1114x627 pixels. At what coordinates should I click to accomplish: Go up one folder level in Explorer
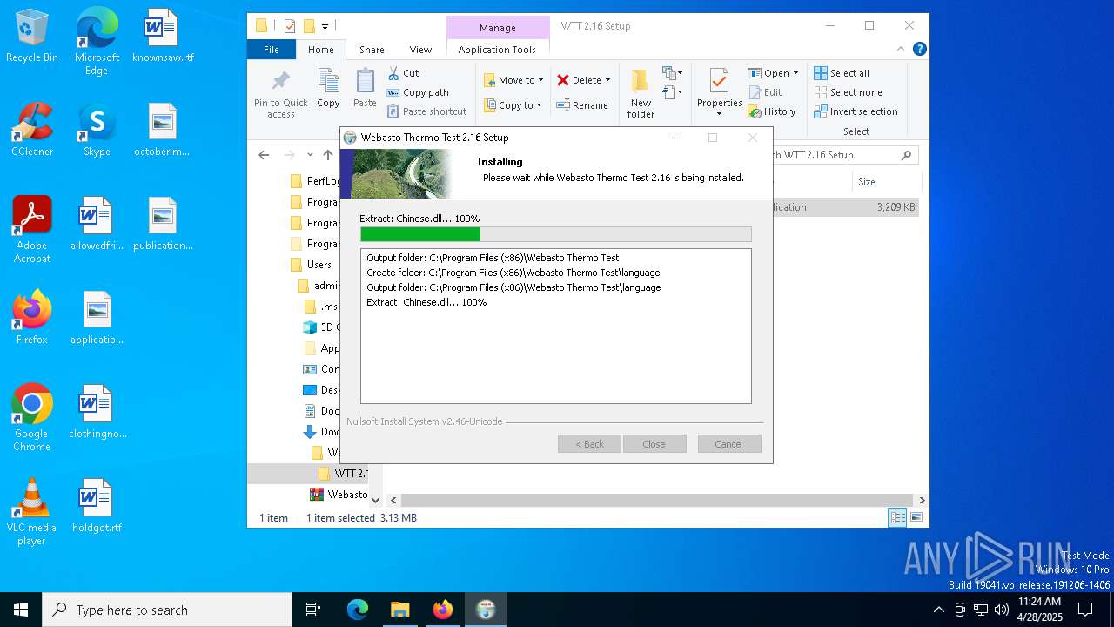pos(328,155)
